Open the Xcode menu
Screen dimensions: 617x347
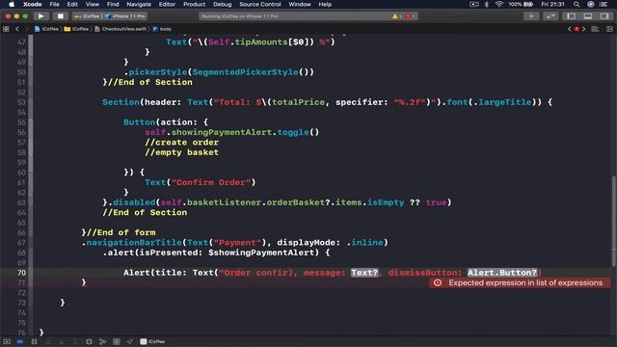32,4
